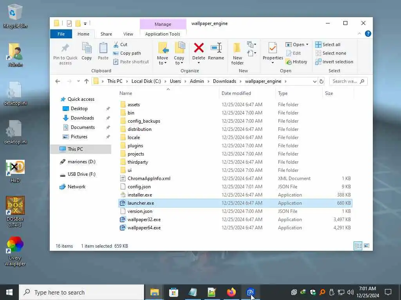Open the New item dropdown

tap(252, 45)
